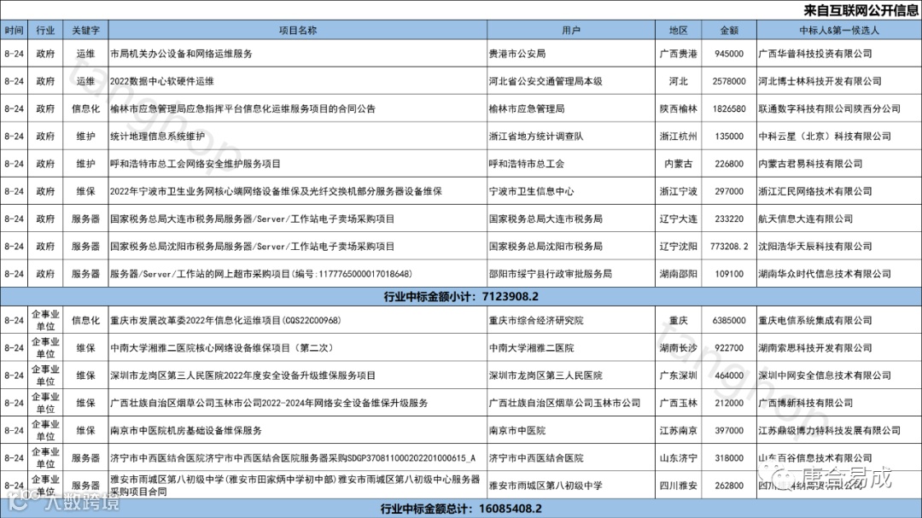
Task: Click the 来自互联网公开信息 title text
Action: 861,10
